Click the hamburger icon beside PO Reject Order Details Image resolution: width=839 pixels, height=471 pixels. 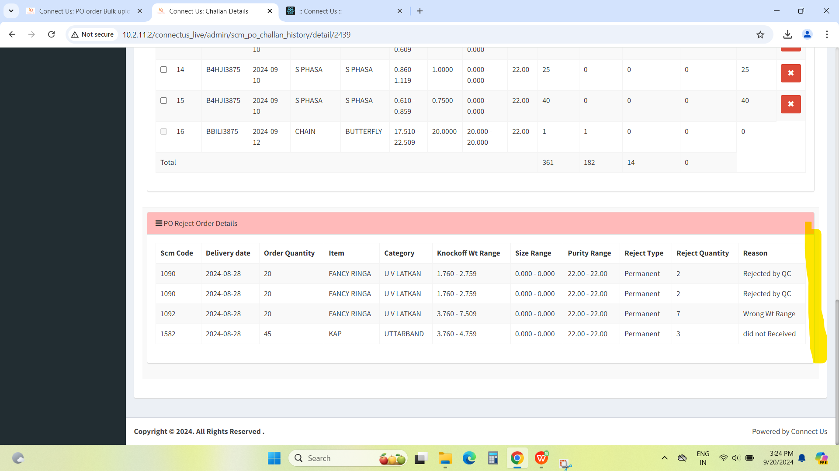coord(159,223)
